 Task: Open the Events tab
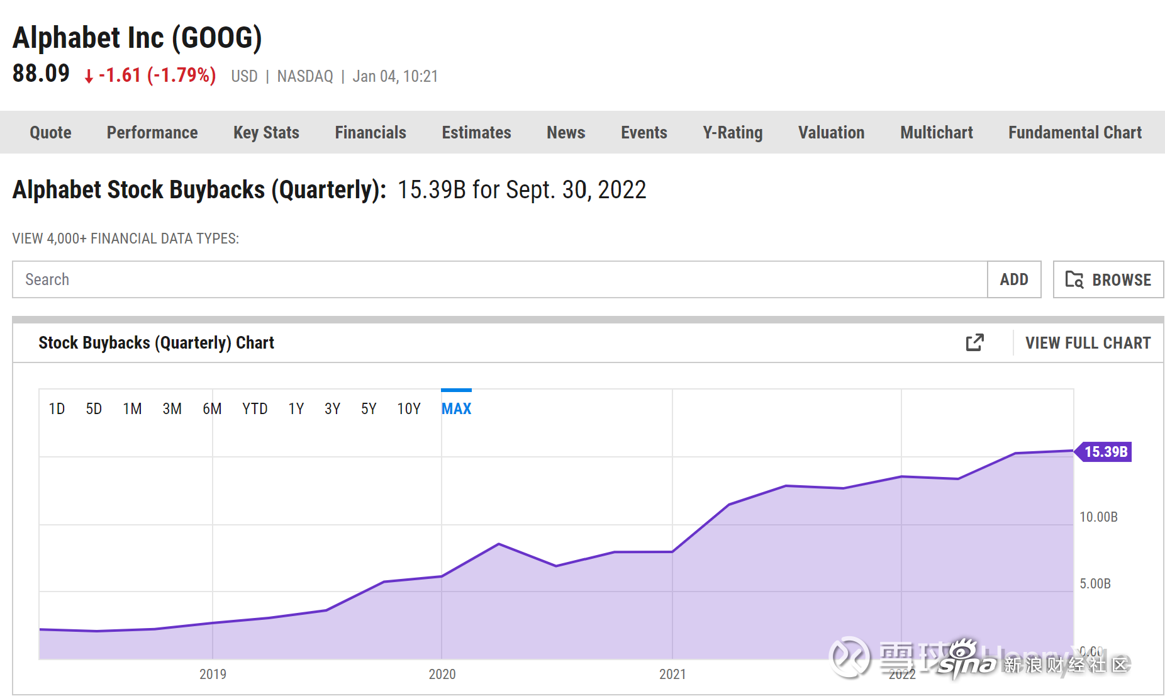click(x=644, y=132)
